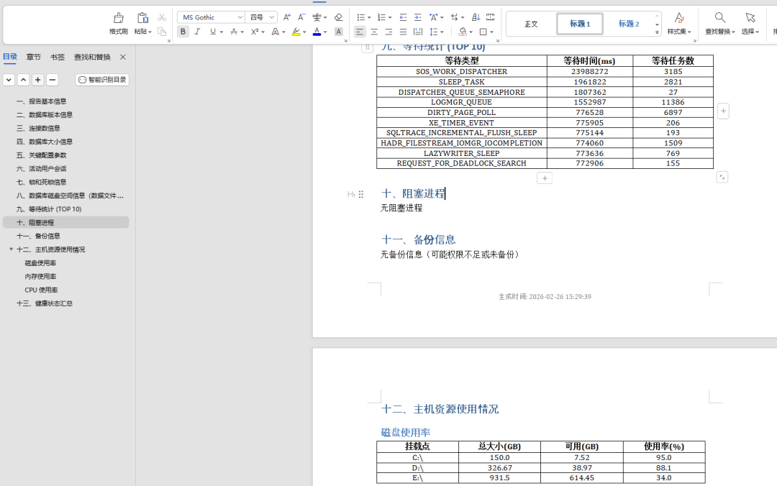Open font size 四号 dropdown

tap(271, 17)
